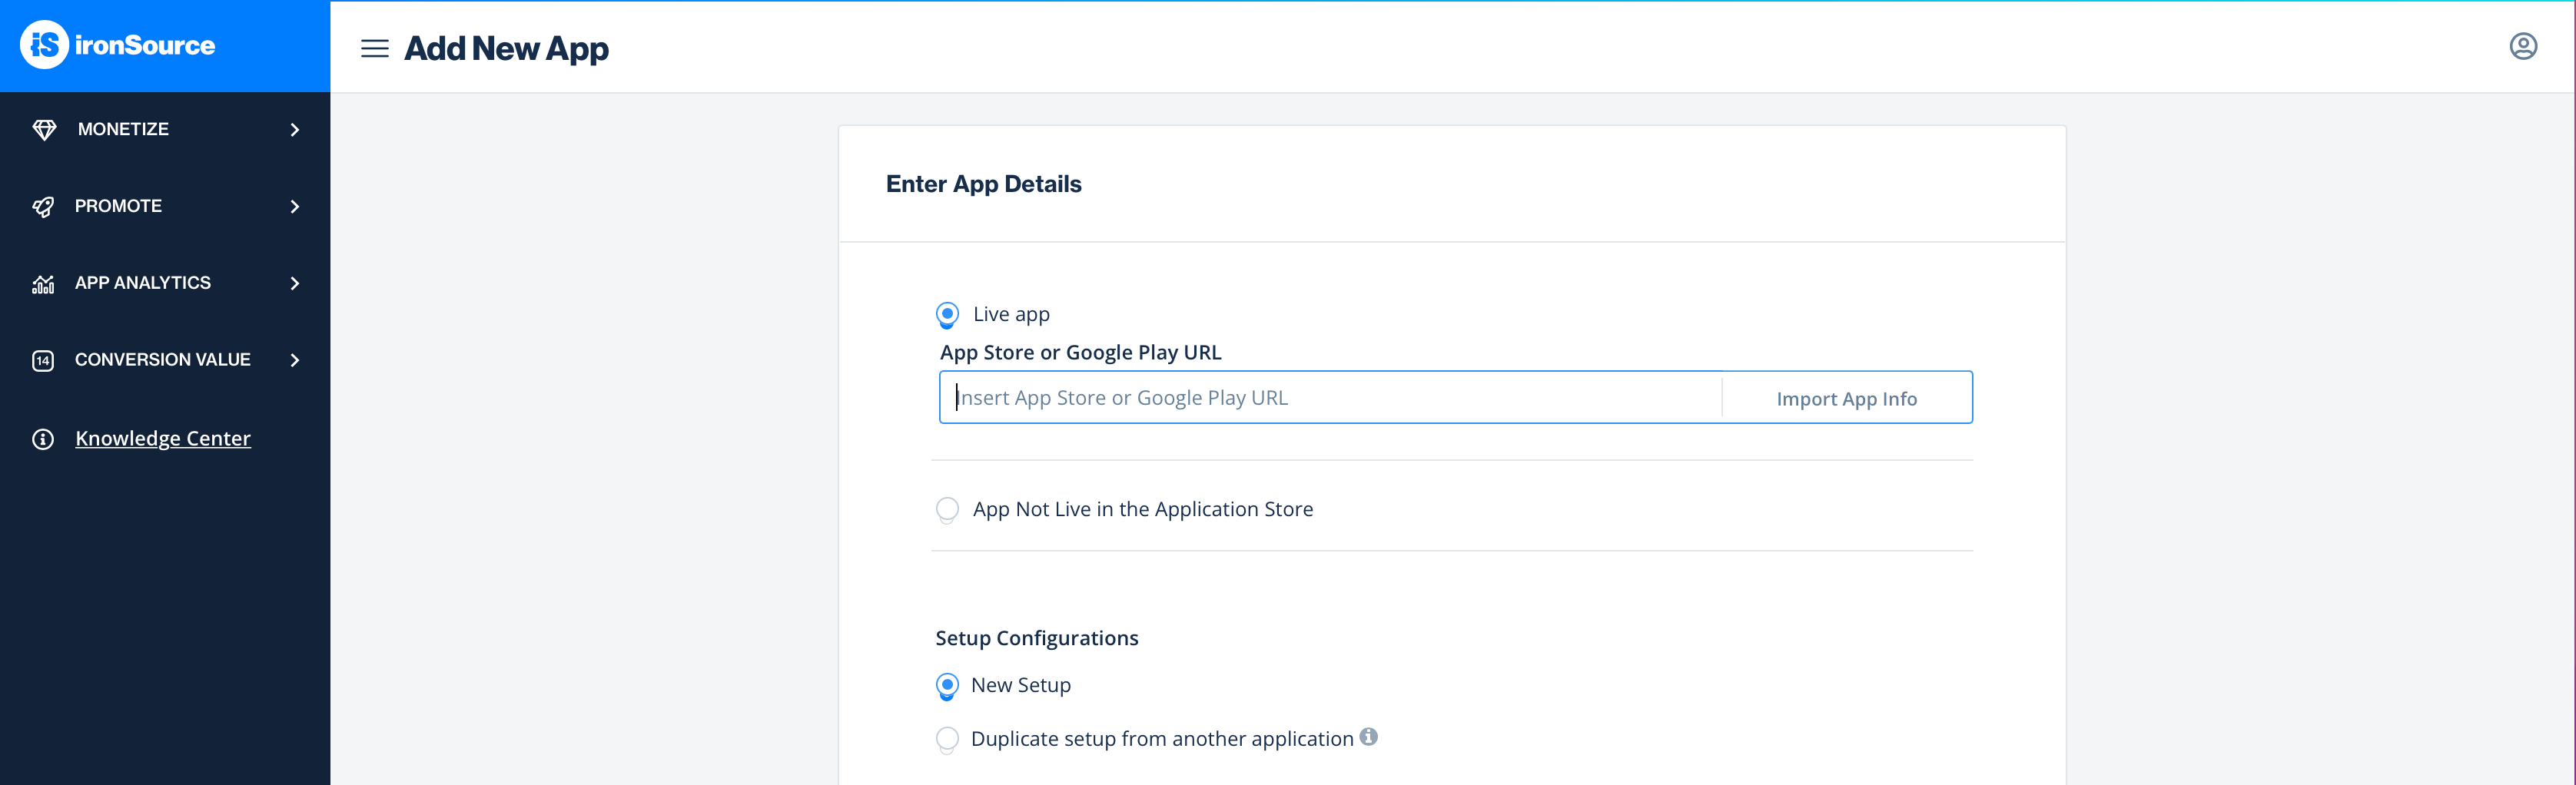Open the Conversion Value menu item
The height and width of the screenshot is (785, 2576).
click(x=162, y=360)
